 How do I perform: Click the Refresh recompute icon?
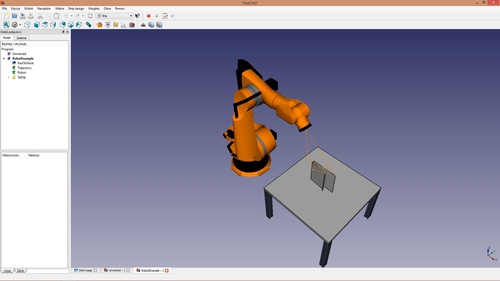pos(90,16)
